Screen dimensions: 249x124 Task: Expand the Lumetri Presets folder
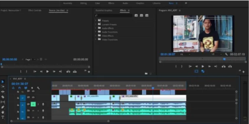(96, 24)
